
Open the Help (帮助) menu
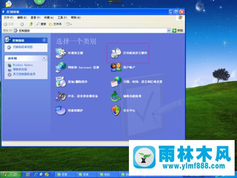(76, 18)
